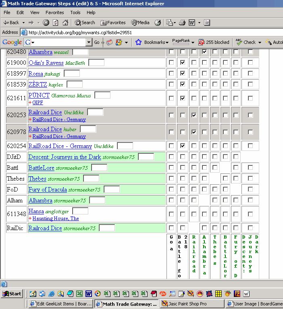Open the Search pane in toolbar
This screenshot has height=309, width=283.
click(x=85, y=23)
